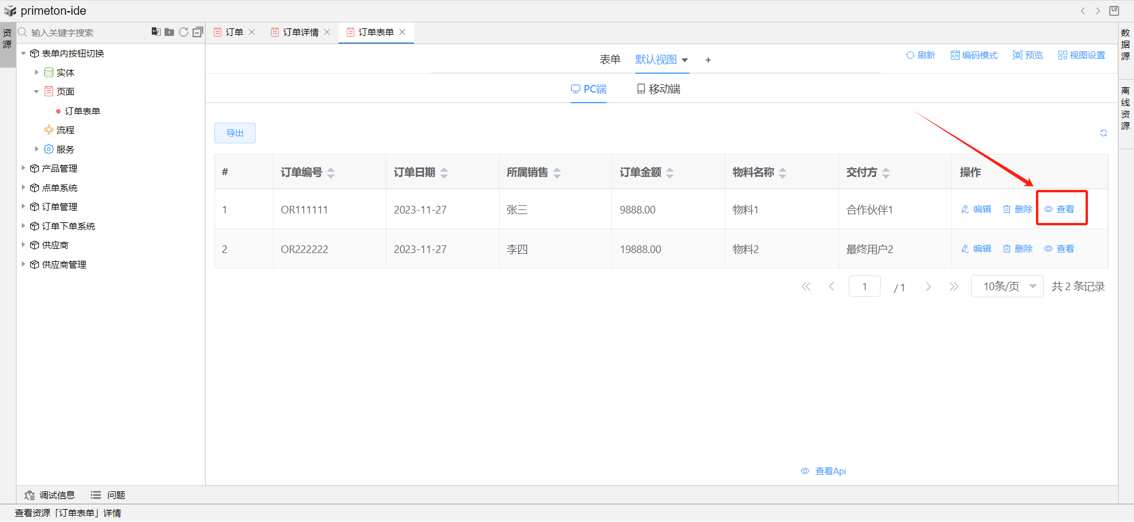
Task: Click the keyword search input field
Action: tap(83, 32)
